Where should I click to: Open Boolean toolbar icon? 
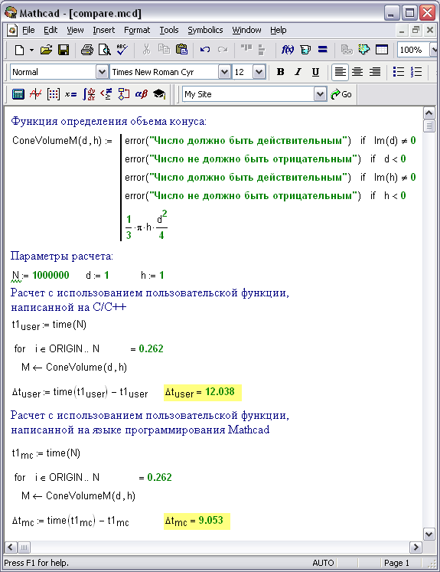click(106, 94)
